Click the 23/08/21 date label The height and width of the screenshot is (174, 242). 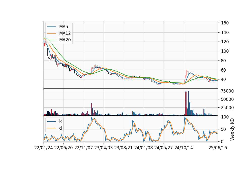[x=124, y=148]
